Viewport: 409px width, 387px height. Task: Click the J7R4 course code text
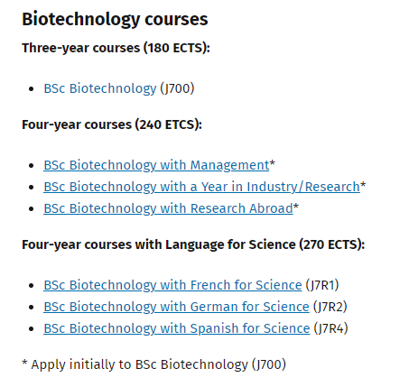330,328
